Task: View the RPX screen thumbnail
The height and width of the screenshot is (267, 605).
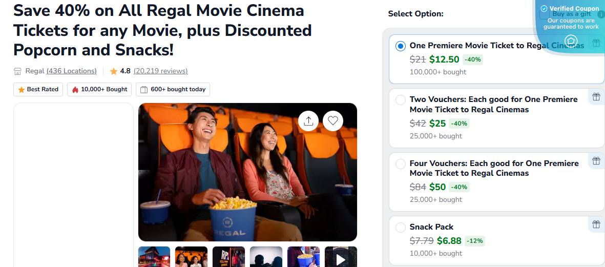Action: [x=229, y=257]
